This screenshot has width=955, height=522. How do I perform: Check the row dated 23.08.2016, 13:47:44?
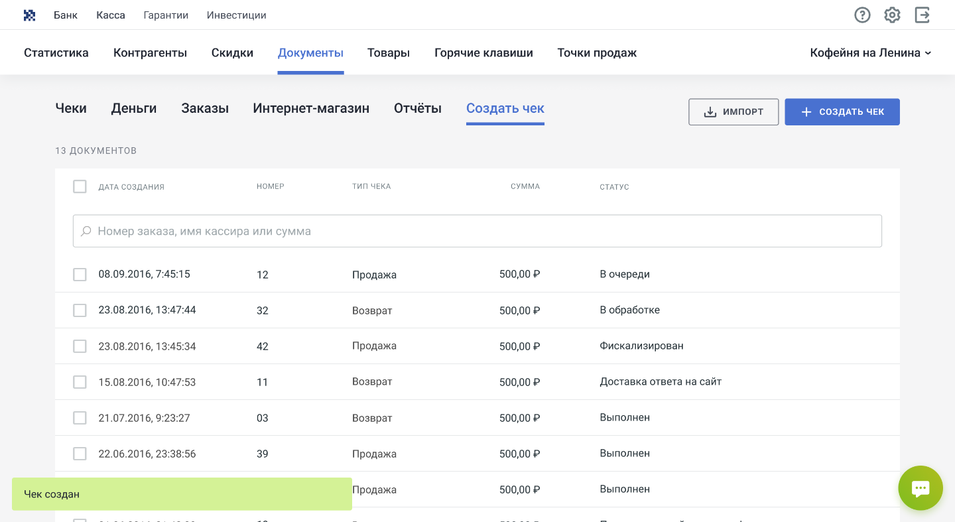[x=80, y=310]
